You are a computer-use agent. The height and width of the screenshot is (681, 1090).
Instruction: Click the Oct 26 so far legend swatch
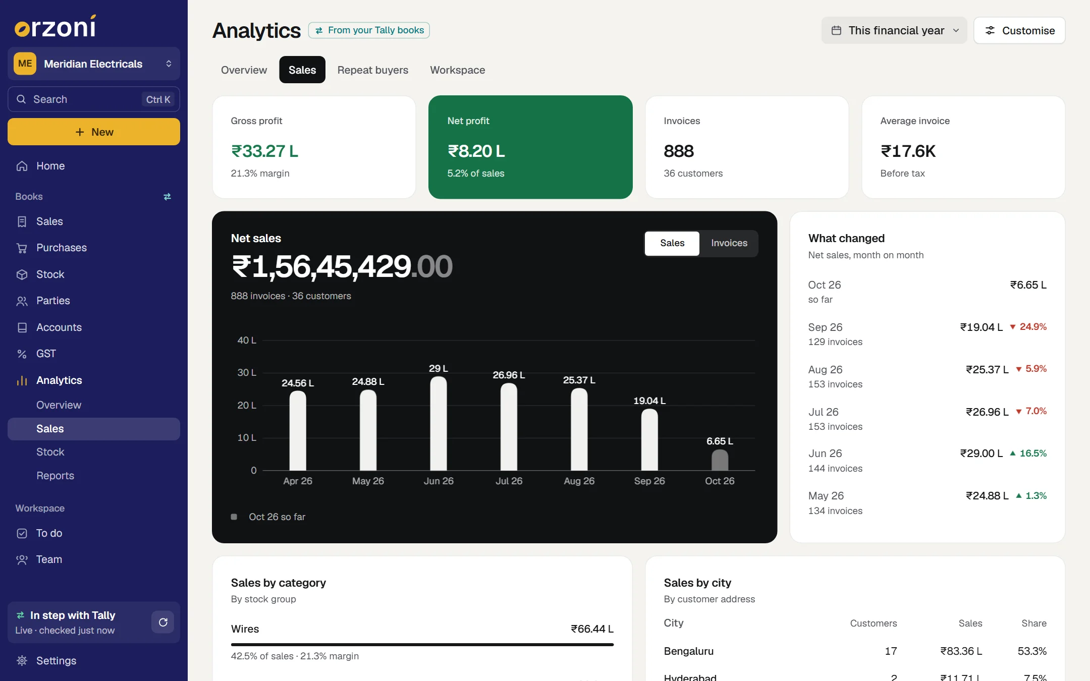click(234, 517)
